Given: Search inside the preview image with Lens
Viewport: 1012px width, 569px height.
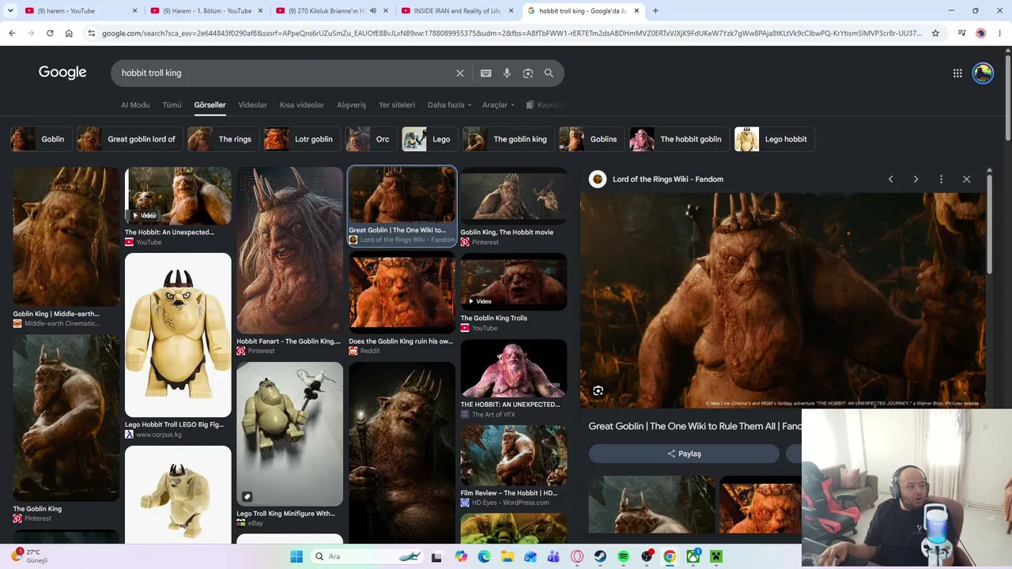Looking at the screenshot, I should tap(599, 390).
